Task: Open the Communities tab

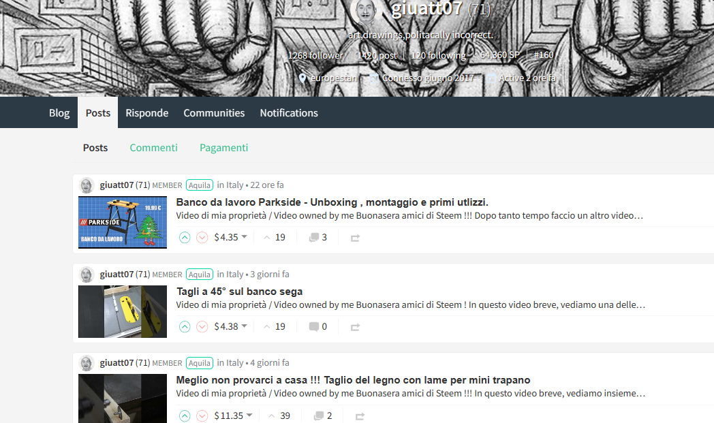Action: pyautogui.click(x=214, y=113)
